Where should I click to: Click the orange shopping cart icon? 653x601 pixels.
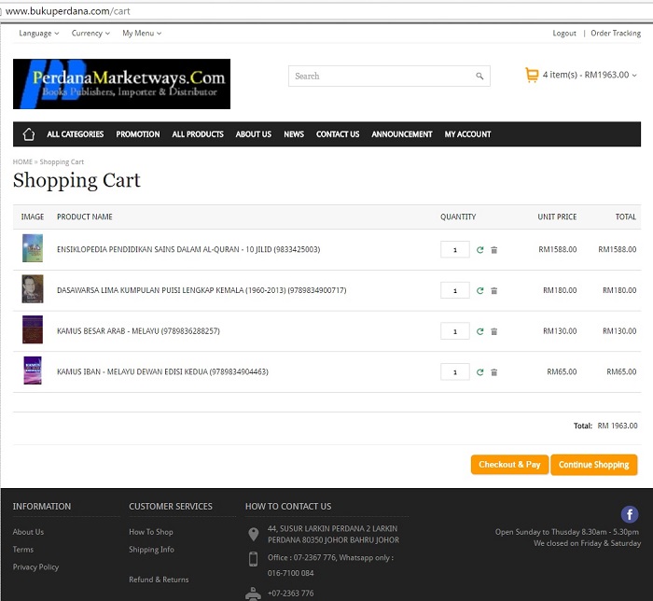point(532,75)
